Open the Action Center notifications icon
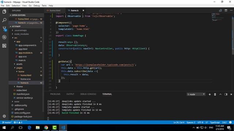The height and width of the screenshot is (131, 234). 229,128
